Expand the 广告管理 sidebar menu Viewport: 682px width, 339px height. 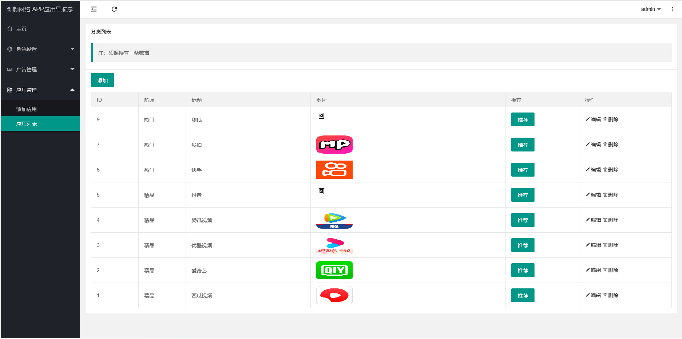coord(40,70)
